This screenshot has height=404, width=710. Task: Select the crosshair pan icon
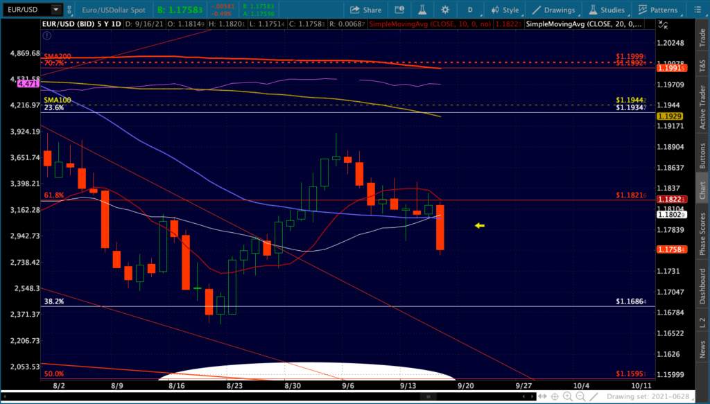[555, 397]
